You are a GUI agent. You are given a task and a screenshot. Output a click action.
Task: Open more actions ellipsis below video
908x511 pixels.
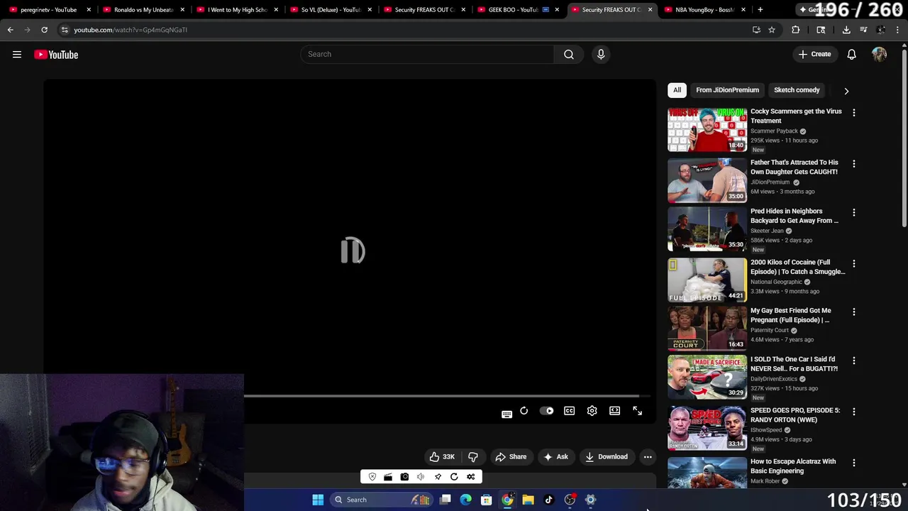[648, 457]
